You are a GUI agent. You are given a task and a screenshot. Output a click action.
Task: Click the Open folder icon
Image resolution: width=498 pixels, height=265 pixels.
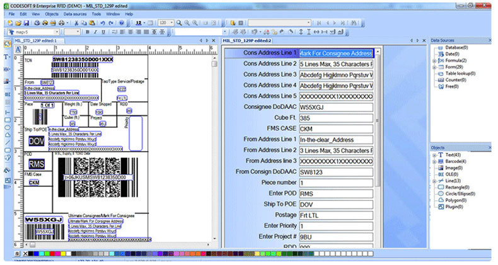[19, 22]
